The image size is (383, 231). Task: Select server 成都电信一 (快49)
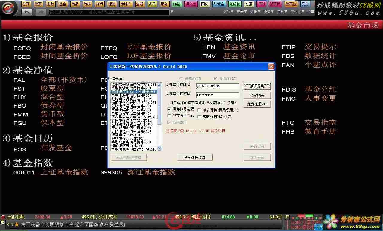[126, 135]
